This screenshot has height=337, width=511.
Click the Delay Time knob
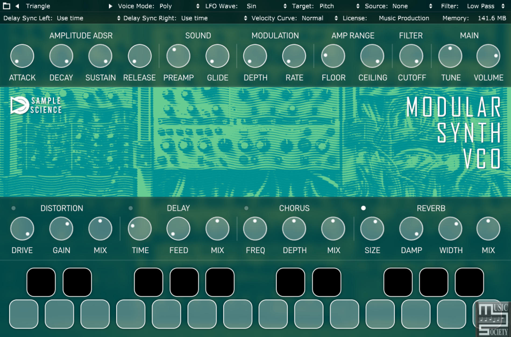pos(140,229)
